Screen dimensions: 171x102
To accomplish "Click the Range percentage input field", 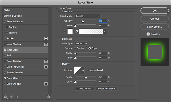I will 103,77.
